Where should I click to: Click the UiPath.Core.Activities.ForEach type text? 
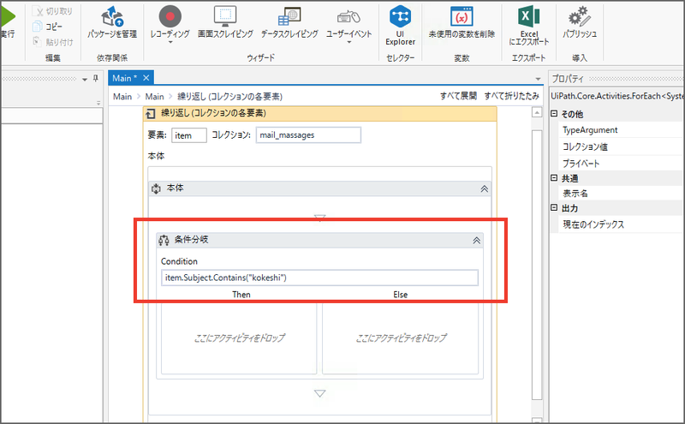(x=616, y=96)
